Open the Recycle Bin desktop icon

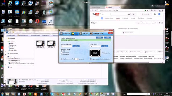[3, 13]
